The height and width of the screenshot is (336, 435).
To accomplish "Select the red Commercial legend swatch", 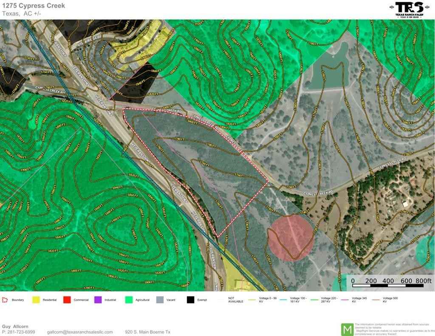I will pos(66,300).
